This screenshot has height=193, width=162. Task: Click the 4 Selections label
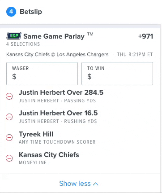coord(23,44)
